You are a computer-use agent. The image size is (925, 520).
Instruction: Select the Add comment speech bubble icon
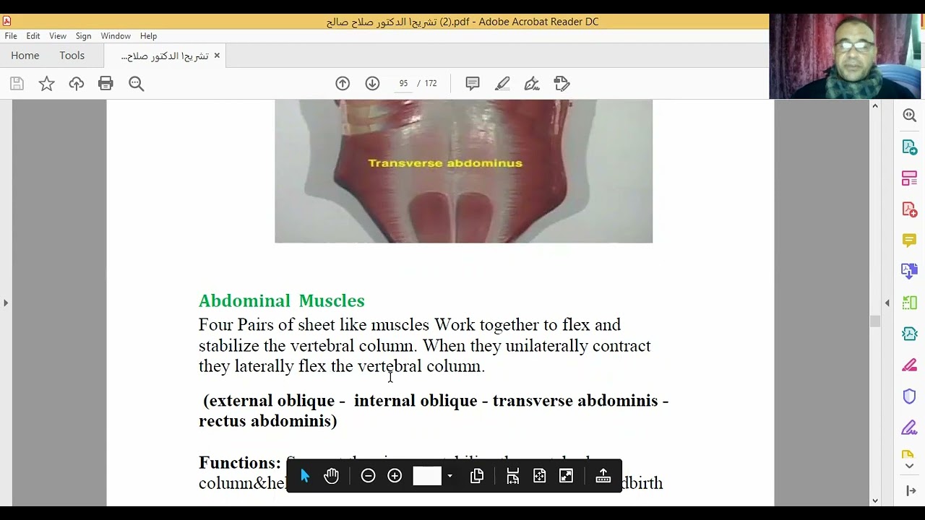(x=473, y=84)
